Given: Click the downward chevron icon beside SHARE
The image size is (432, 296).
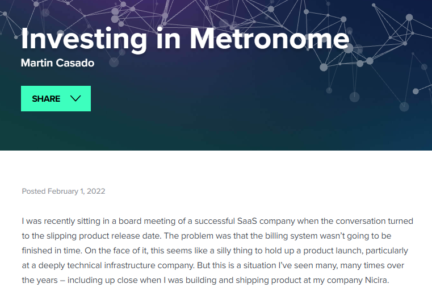Looking at the screenshot, I should coord(76,99).
